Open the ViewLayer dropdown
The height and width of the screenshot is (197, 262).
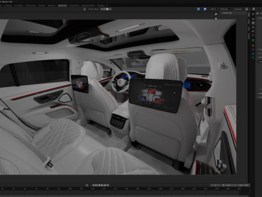(226, 9)
